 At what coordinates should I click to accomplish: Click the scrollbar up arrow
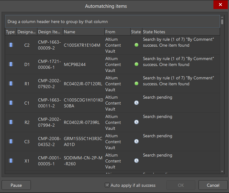point(222,17)
